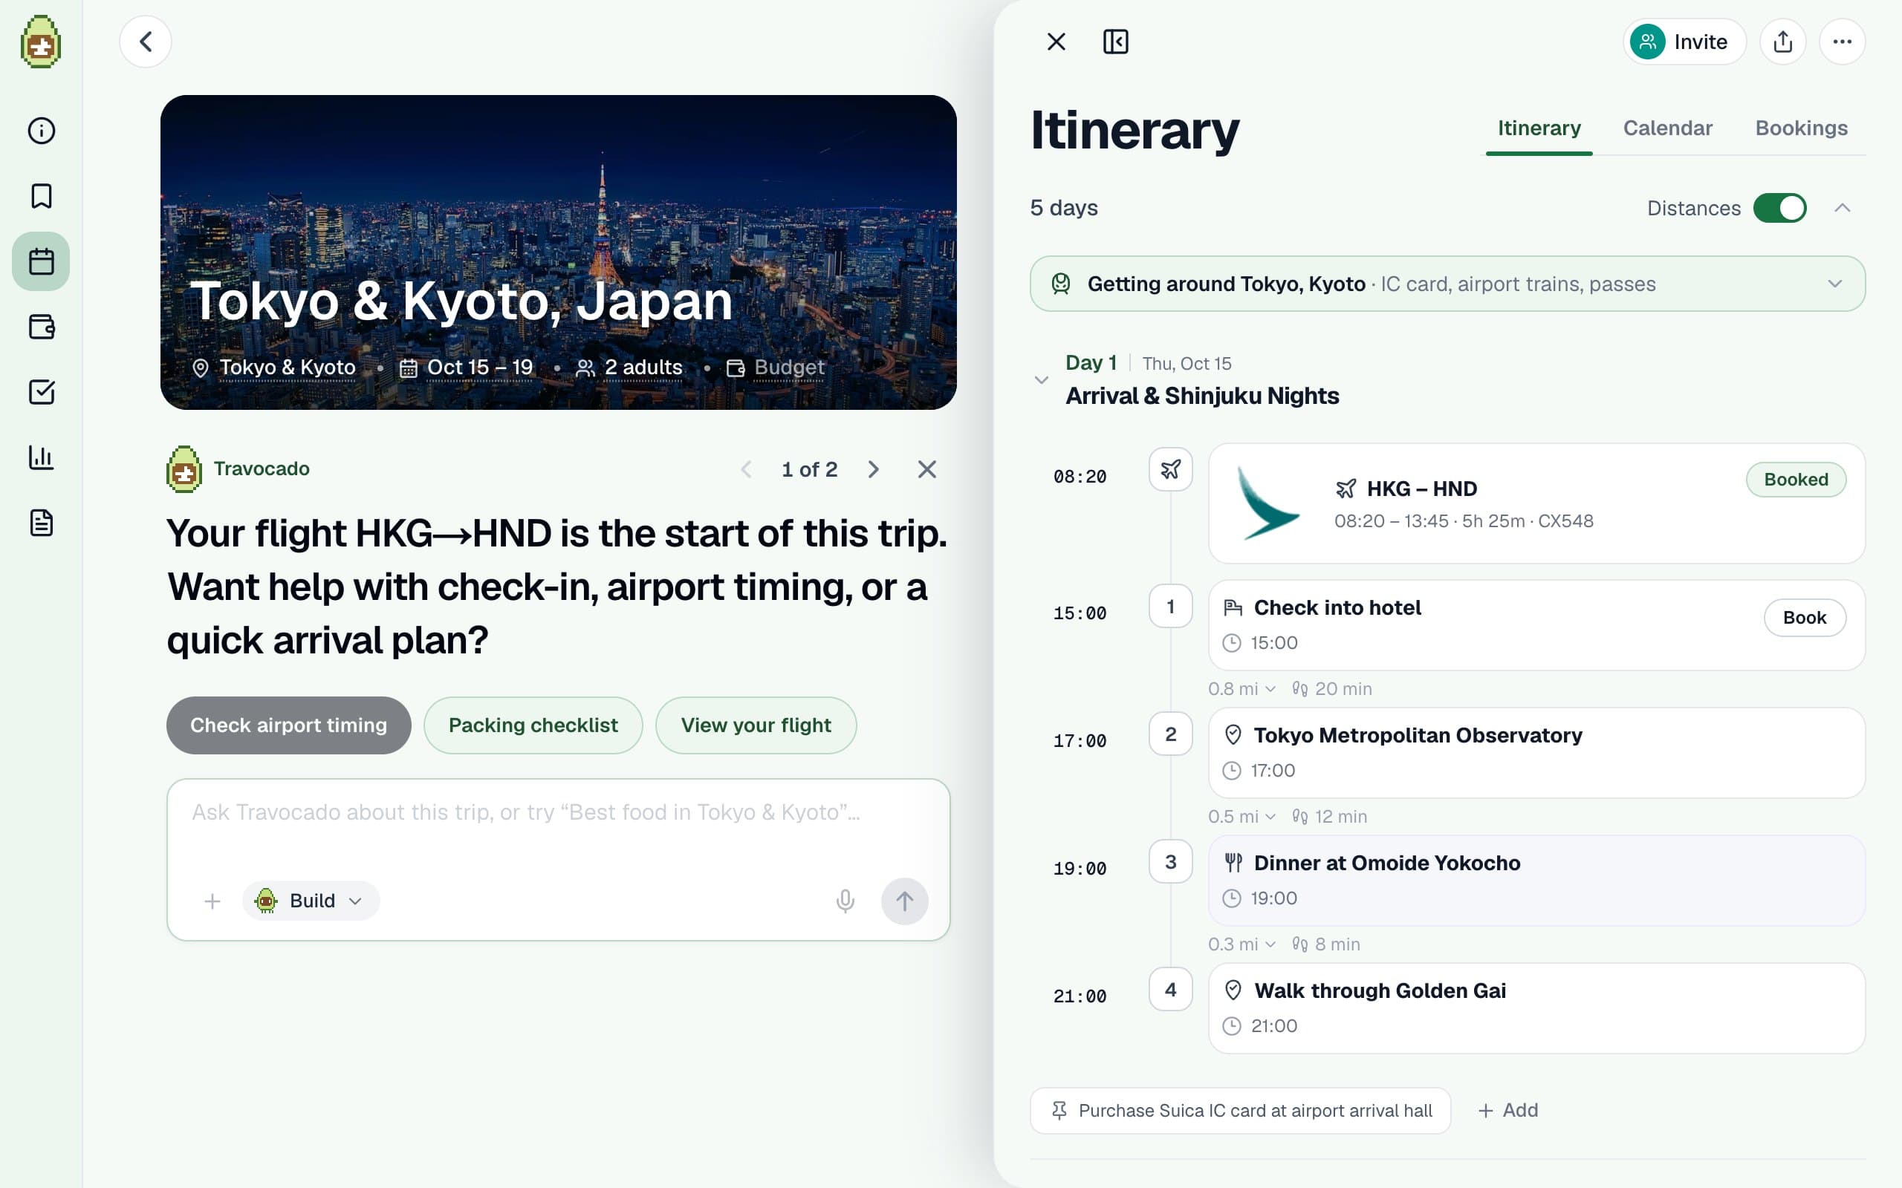
Task: Click the View your flight button
Action: coord(756,725)
